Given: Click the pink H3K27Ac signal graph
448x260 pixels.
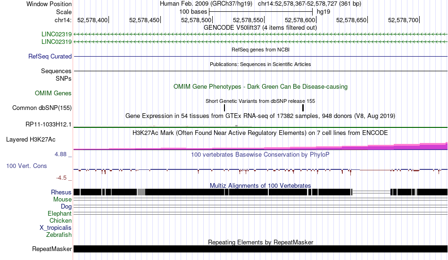Looking at the screenshot, I should tap(260, 146).
